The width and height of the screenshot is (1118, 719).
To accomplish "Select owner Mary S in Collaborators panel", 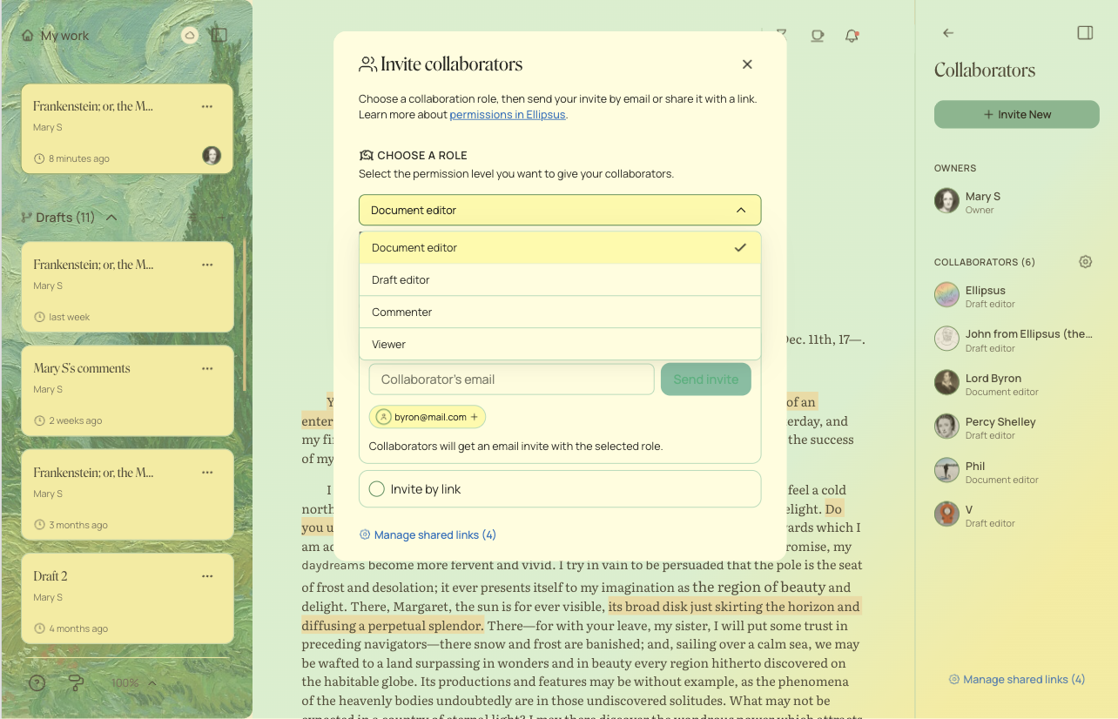I will pos(1015,201).
